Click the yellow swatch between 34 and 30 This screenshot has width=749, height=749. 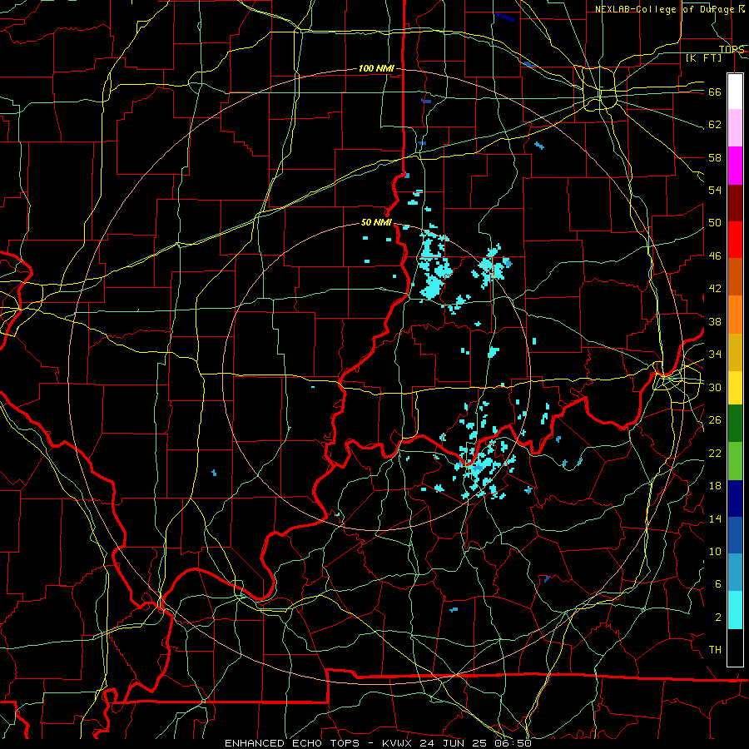pyautogui.click(x=735, y=387)
